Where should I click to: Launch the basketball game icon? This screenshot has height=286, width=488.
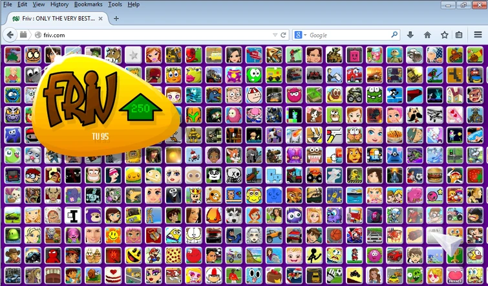pos(334,236)
